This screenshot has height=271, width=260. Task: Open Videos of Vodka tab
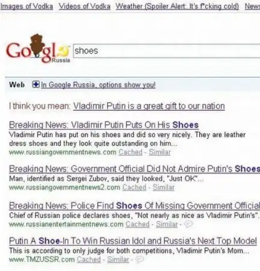84,7
